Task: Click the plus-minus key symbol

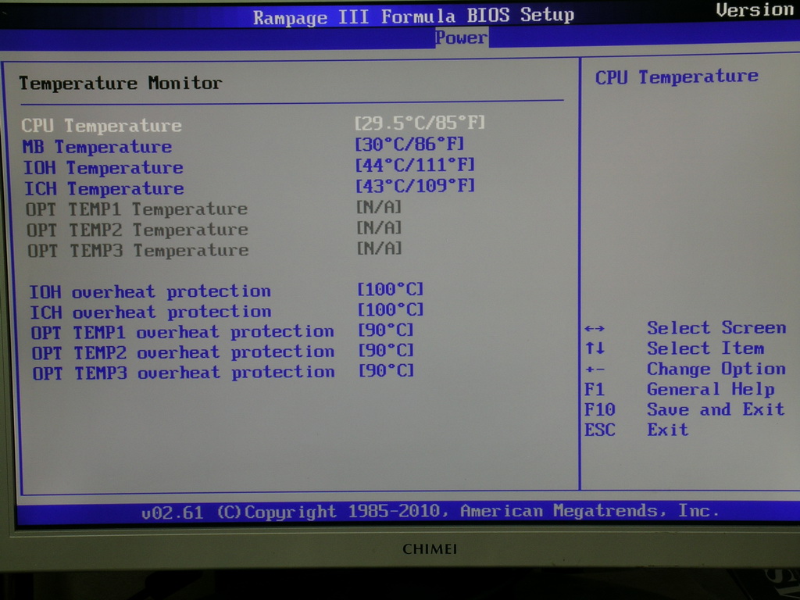Action: point(595,370)
